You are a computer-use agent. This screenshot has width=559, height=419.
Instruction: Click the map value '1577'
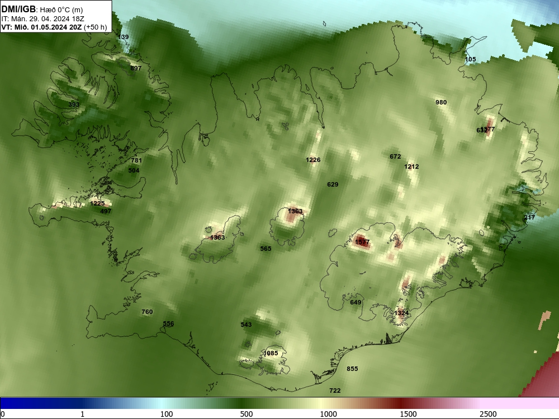click(x=362, y=242)
